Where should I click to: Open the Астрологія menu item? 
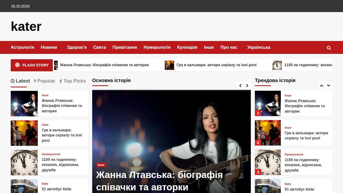(22, 47)
